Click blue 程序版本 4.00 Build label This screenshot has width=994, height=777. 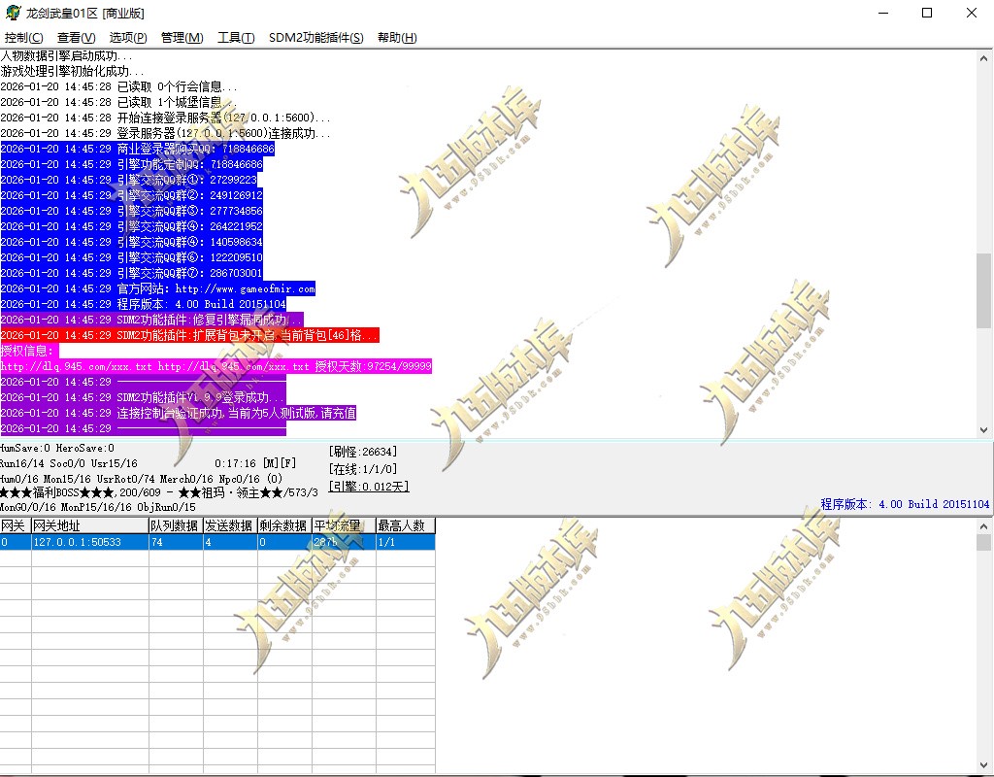tap(905, 504)
